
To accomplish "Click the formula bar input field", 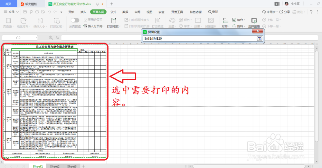I will [x=189, y=38].
